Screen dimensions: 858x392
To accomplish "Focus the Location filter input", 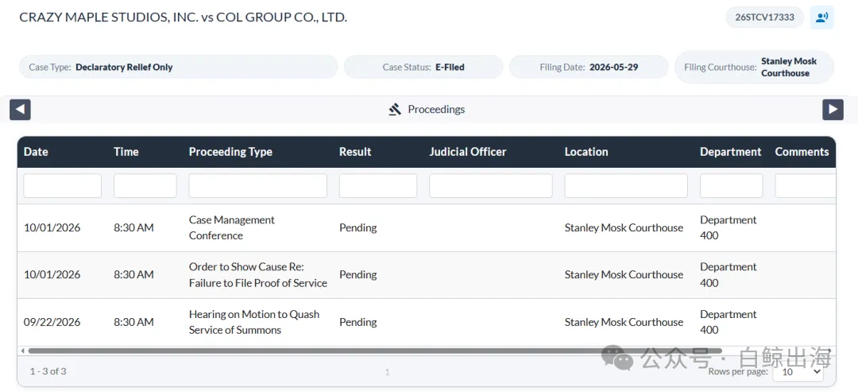I will point(626,185).
